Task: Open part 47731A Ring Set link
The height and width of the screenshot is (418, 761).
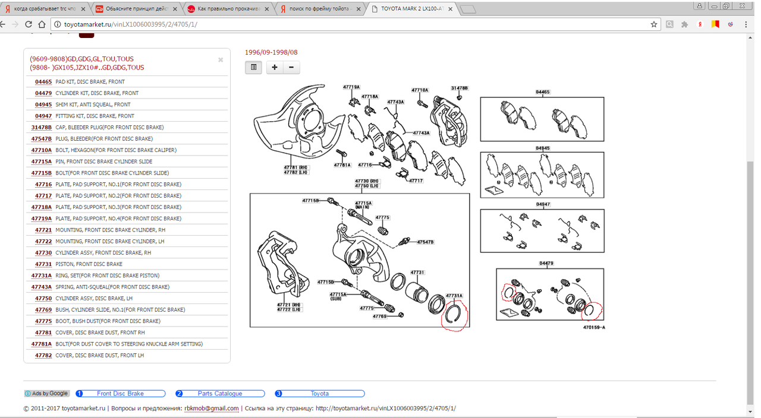Action: (42, 275)
